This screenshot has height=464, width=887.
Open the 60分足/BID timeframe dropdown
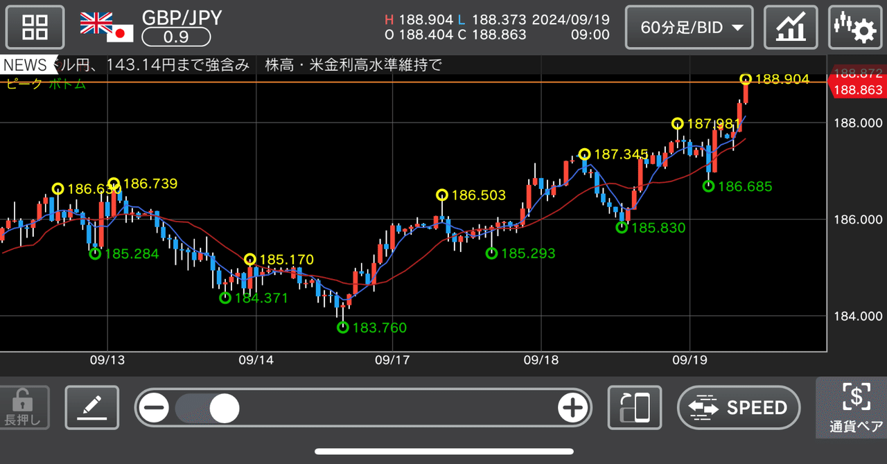tap(688, 27)
